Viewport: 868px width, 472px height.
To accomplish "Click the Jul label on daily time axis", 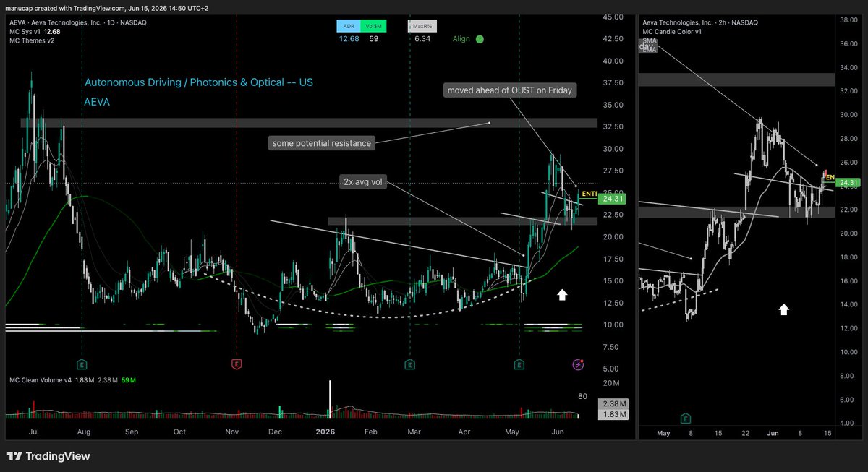I will pyautogui.click(x=33, y=431).
